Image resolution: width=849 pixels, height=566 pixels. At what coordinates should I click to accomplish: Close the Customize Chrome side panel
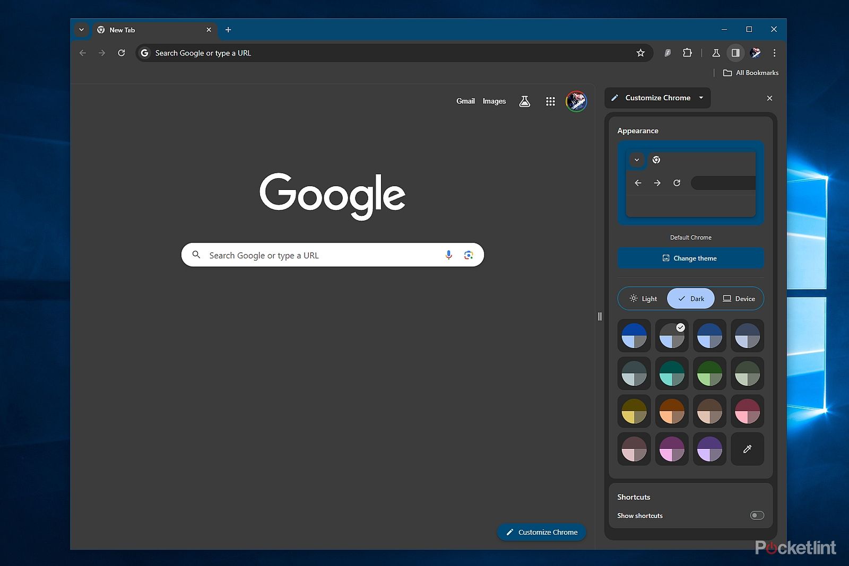pyautogui.click(x=769, y=98)
